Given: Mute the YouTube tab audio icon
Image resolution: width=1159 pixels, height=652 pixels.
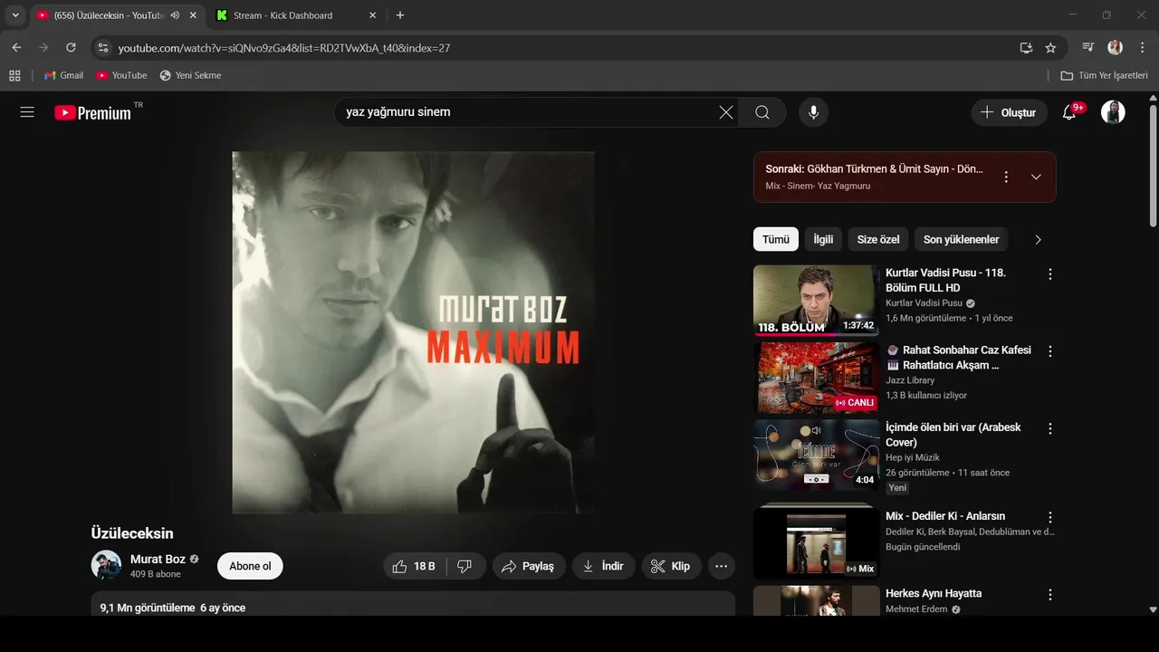Looking at the screenshot, I should point(175,15).
